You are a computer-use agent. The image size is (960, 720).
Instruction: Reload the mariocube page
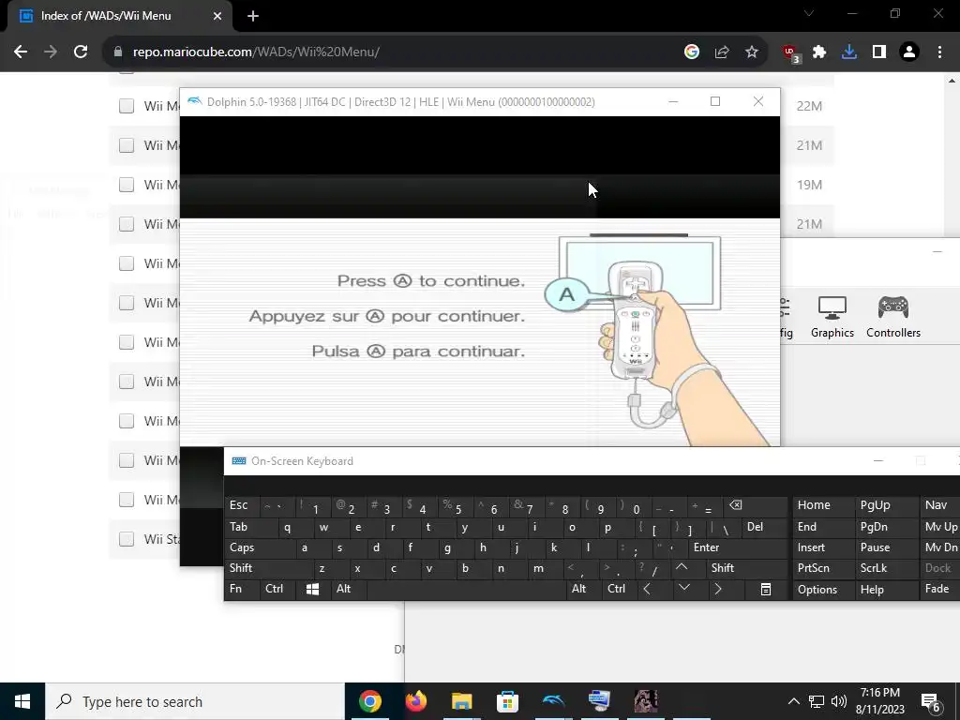click(81, 52)
